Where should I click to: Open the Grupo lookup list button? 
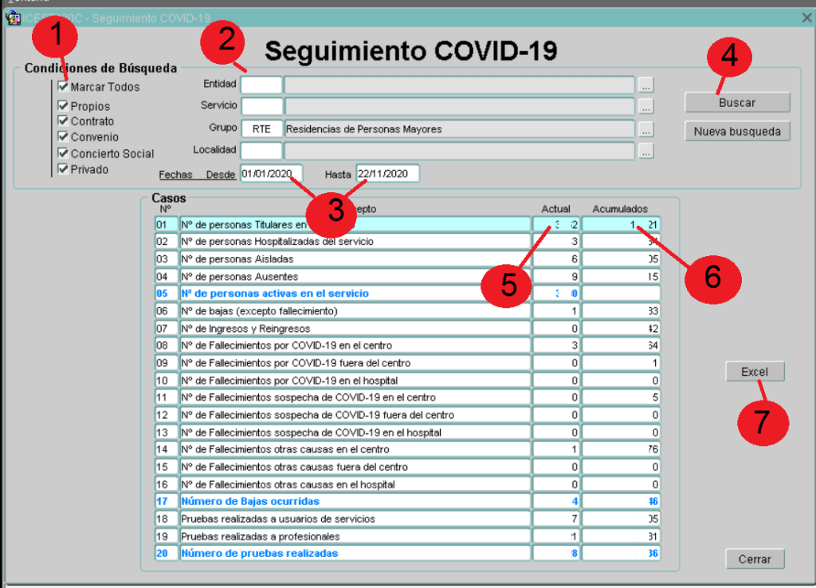tap(646, 128)
